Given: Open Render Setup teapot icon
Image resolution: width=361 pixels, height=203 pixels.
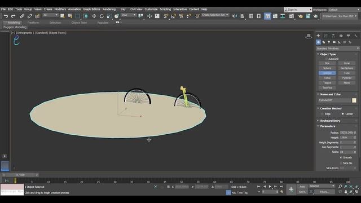Looking at the screenshot, I should coord(301,16).
